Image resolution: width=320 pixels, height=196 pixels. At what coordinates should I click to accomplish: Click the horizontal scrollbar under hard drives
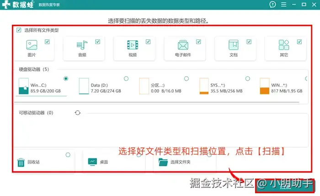point(157,102)
